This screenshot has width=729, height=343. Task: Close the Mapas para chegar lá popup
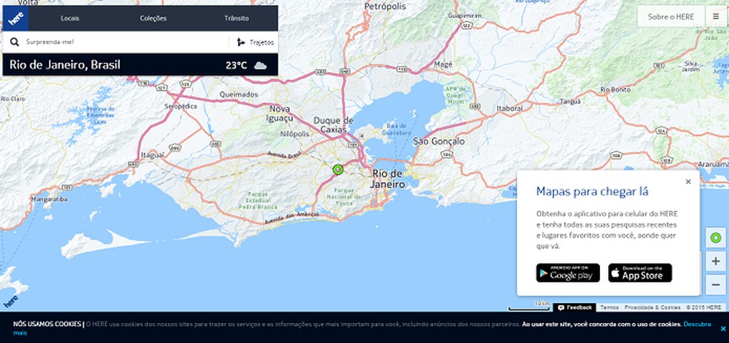tap(688, 182)
